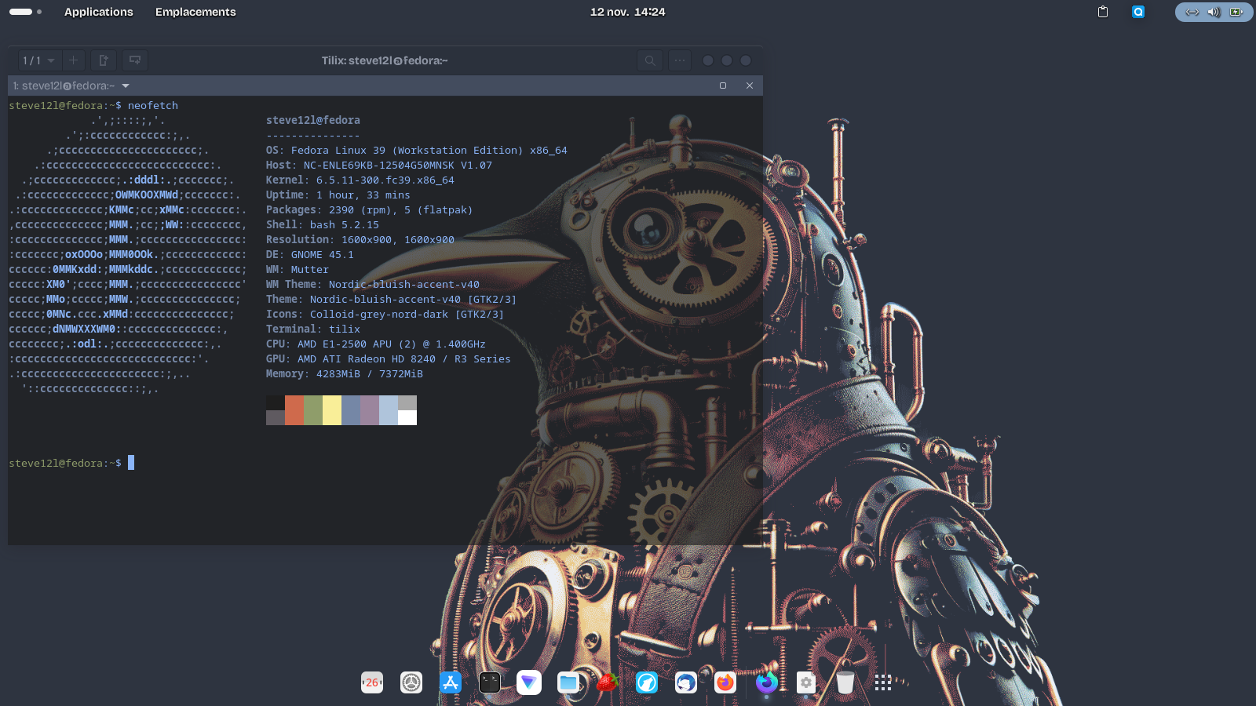Add a new Tilix session with plus button
1256x706 pixels.
coord(73,60)
